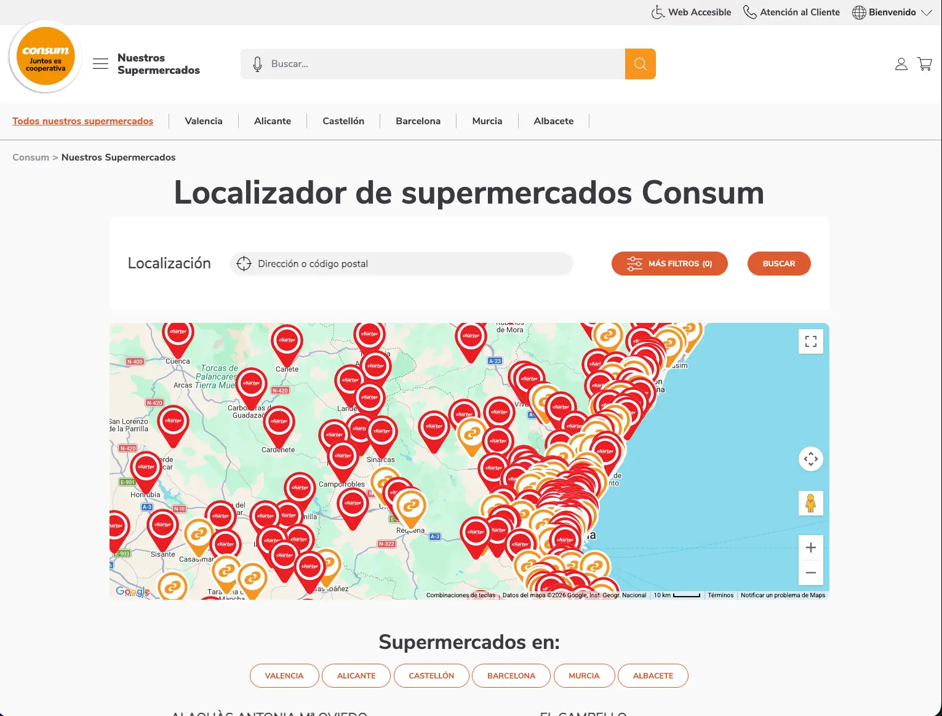This screenshot has width=942, height=716.
Task: Click the Localización label
Action: 169,263
